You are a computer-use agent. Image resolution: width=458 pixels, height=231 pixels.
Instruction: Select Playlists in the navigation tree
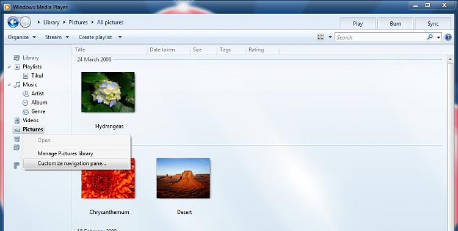[x=32, y=67]
